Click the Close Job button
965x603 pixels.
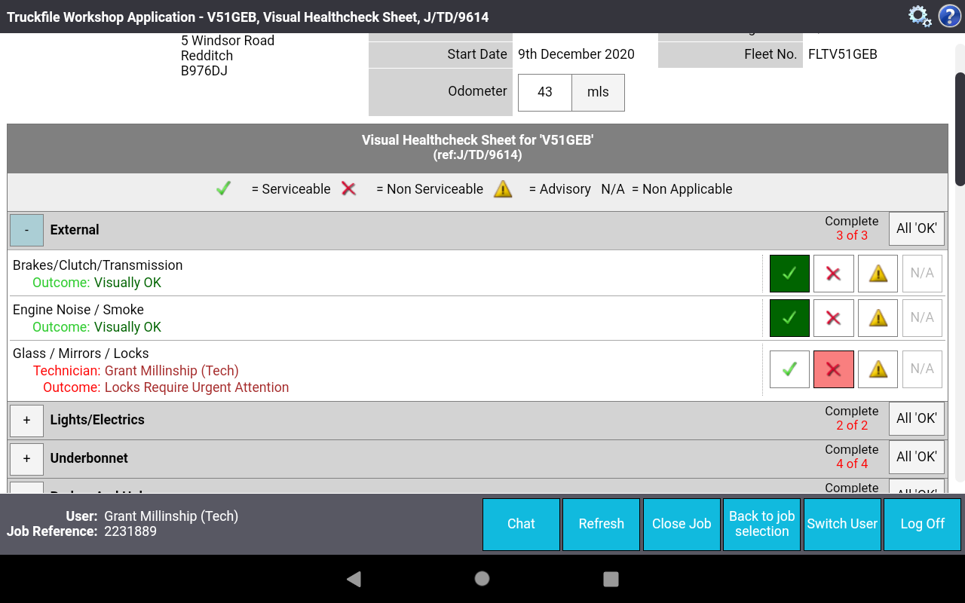click(x=682, y=524)
